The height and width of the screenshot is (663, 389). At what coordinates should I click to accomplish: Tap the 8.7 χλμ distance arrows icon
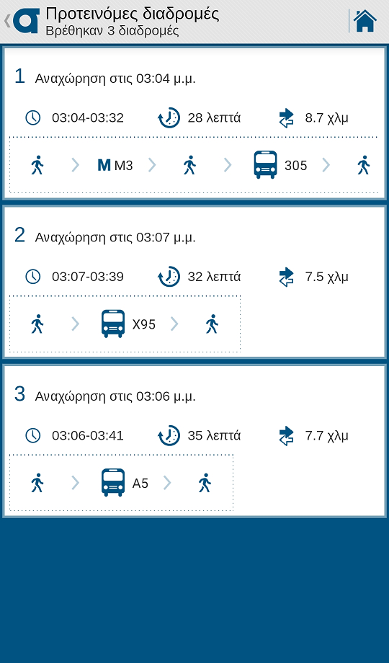(x=286, y=117)
